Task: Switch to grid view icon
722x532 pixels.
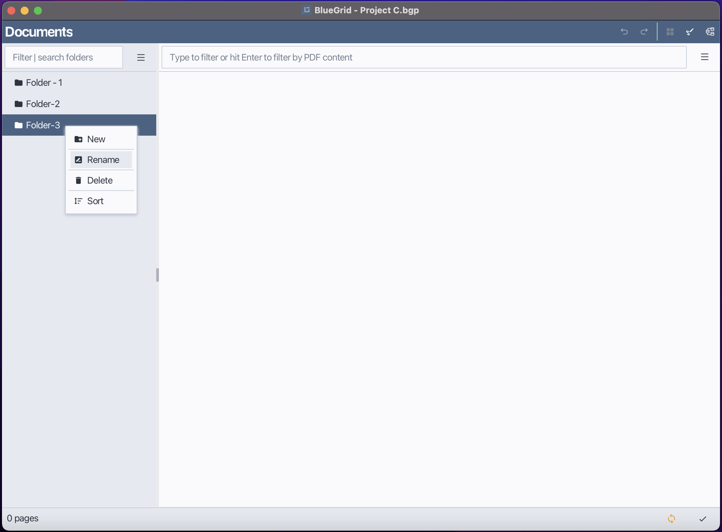Action: click(x=670, y=32)
